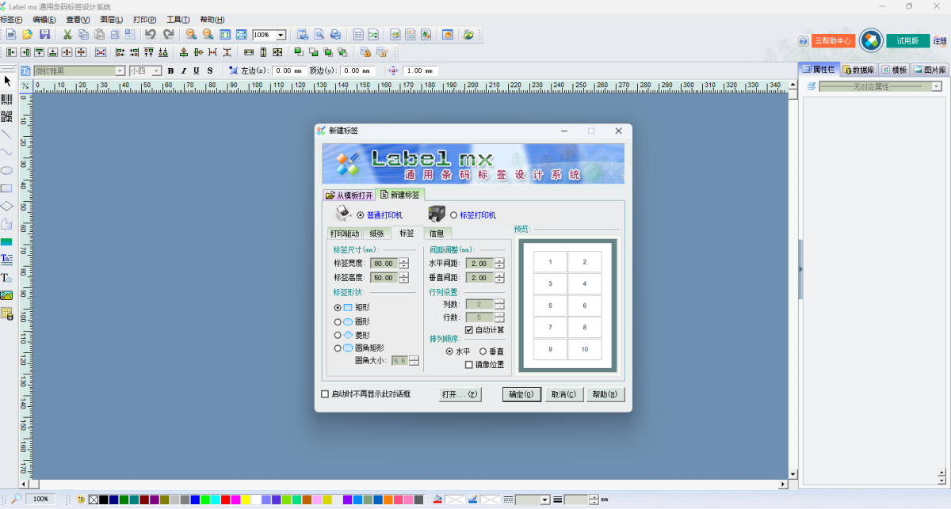This screenshot has height=509, width=951.
Task: Click the Cut scissors icon
Action: click(x=67, y=35)
